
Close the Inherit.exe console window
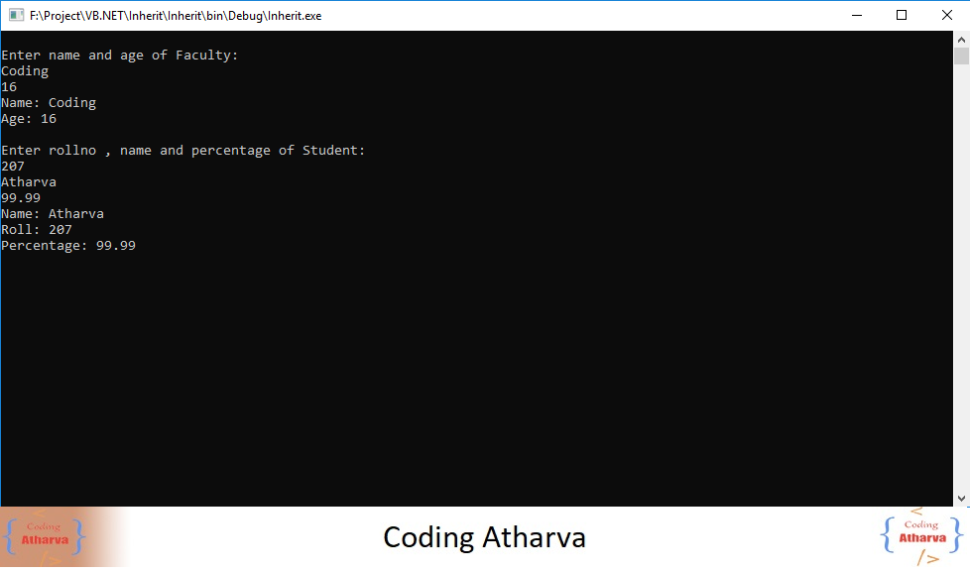(x=946, y=15)
